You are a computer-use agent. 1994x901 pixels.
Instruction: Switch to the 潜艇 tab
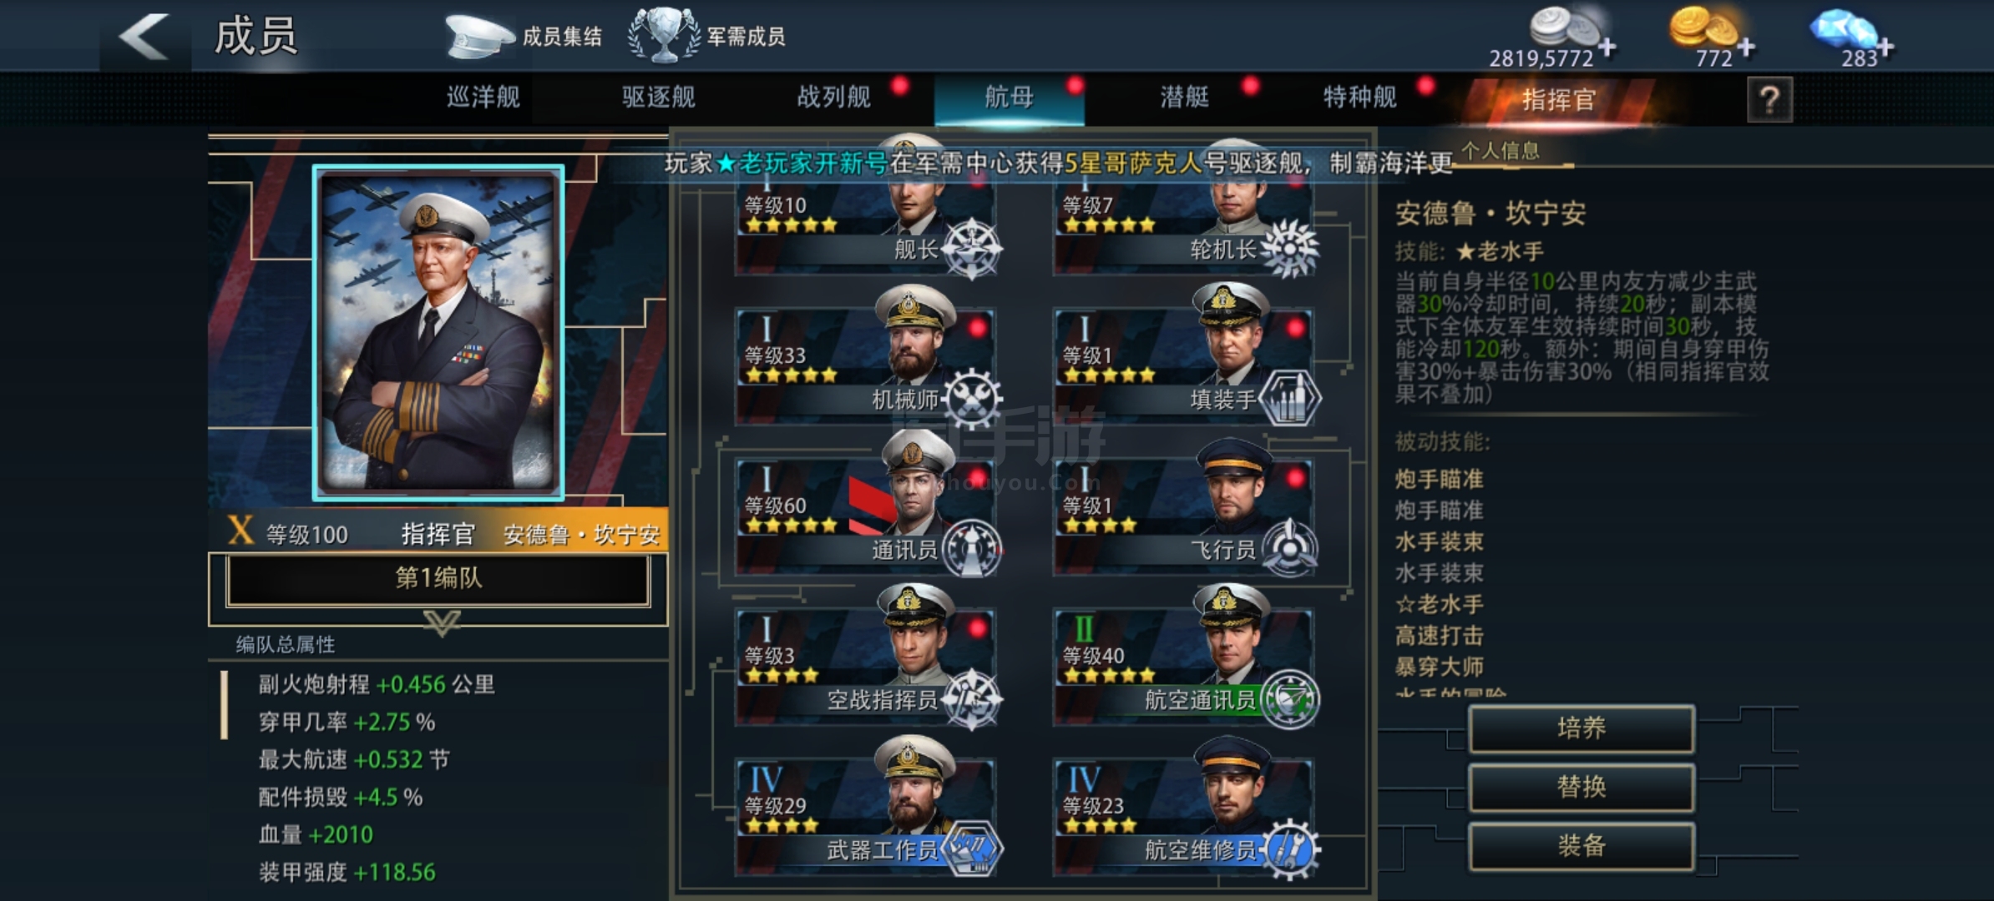(x=1185, y=98)
